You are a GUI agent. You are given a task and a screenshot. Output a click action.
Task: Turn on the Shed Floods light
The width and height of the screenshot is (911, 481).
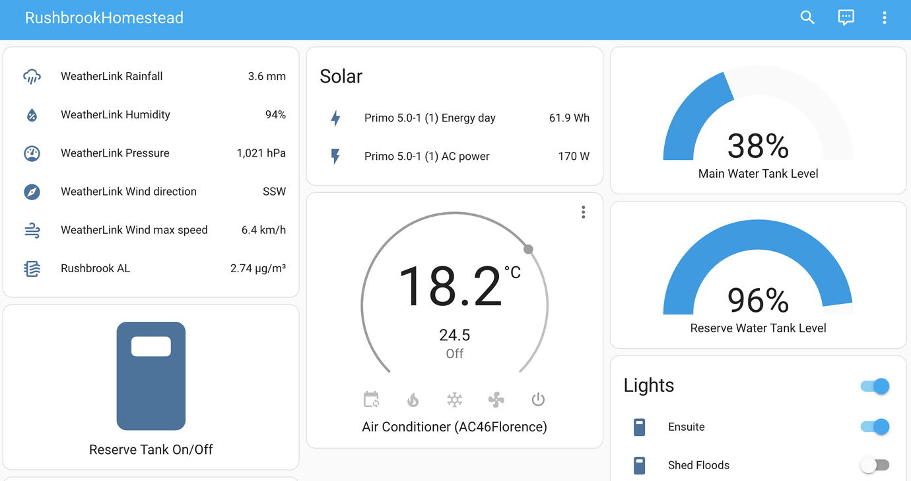click(x=875, y=465)
